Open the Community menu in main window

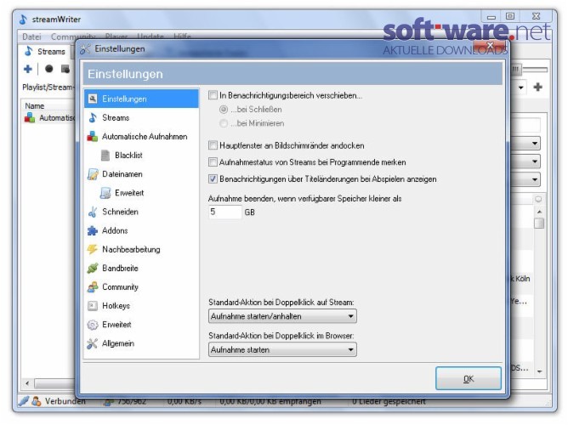pos(73,37)
